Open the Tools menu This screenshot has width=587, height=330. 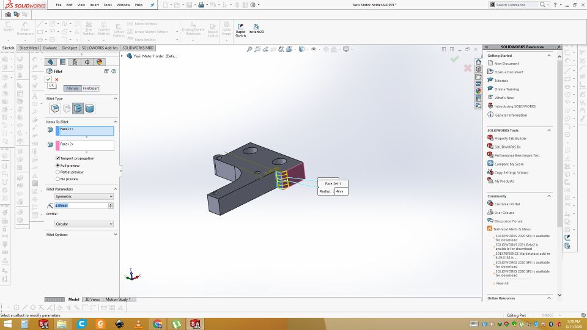108,5
